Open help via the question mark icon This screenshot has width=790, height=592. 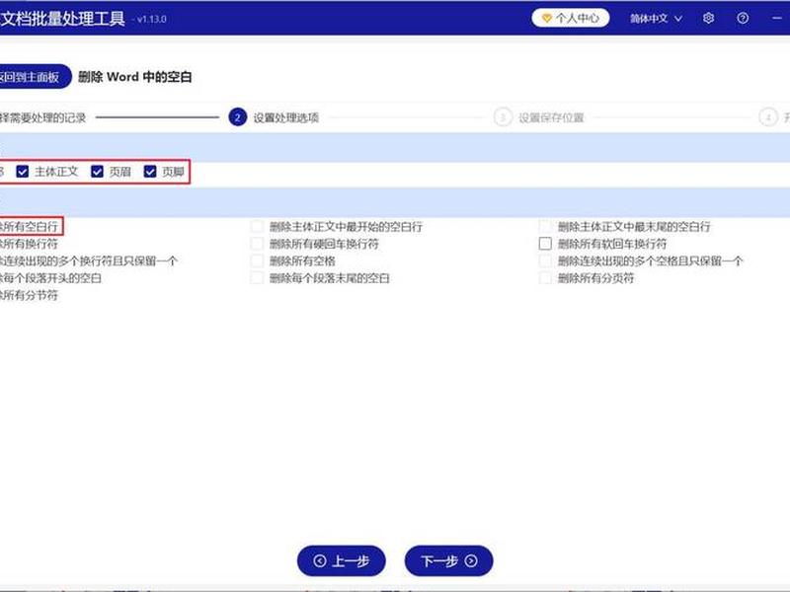pyautogui.click(x=743, y=18)
